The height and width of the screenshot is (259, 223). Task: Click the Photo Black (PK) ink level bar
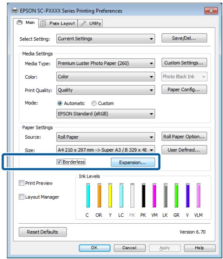coord(144,195)
